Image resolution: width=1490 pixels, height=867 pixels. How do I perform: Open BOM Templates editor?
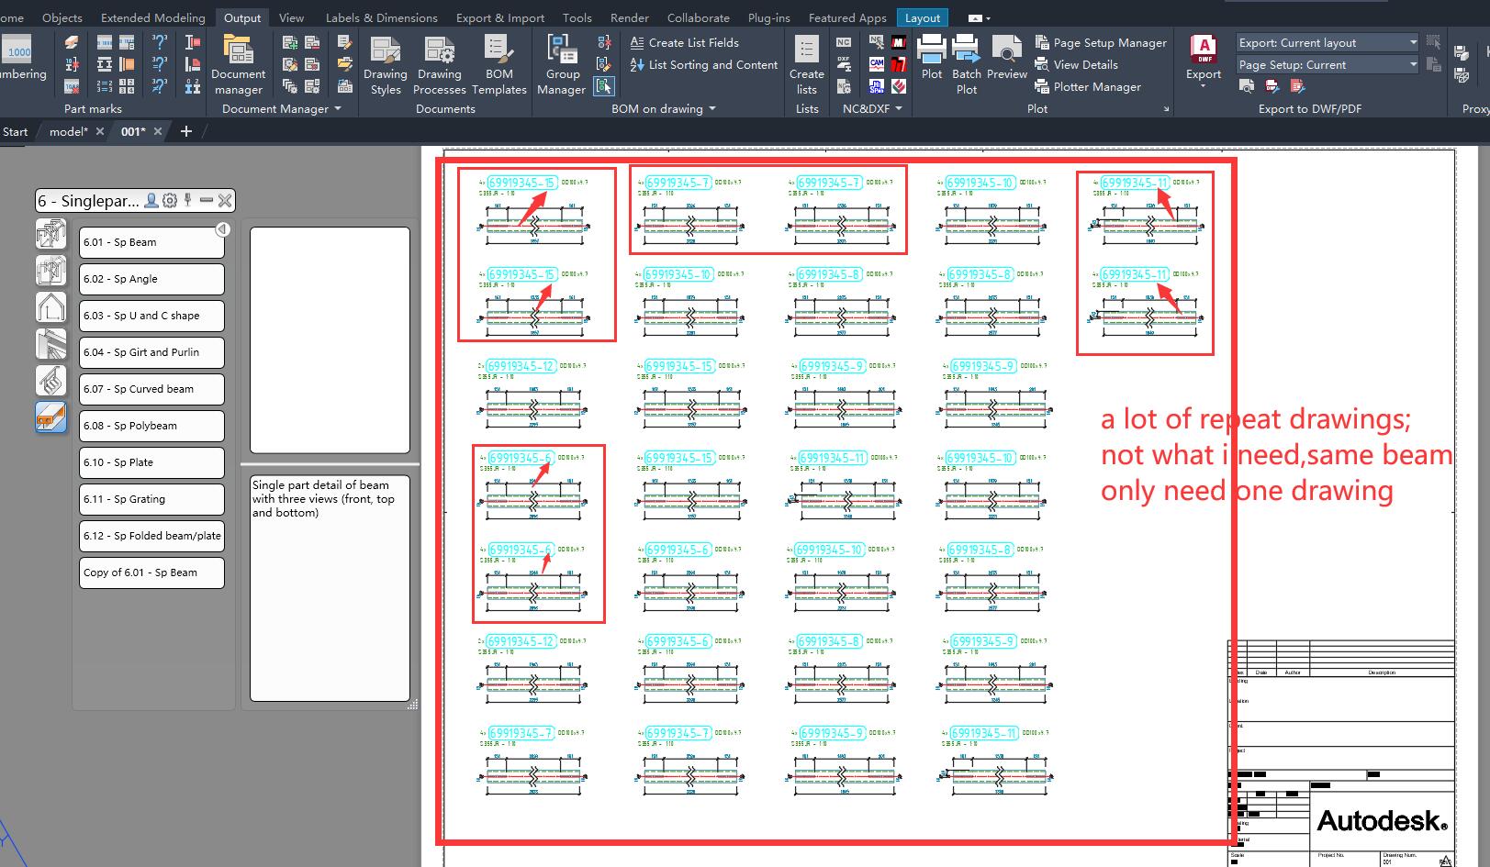[x=499, y=65]
